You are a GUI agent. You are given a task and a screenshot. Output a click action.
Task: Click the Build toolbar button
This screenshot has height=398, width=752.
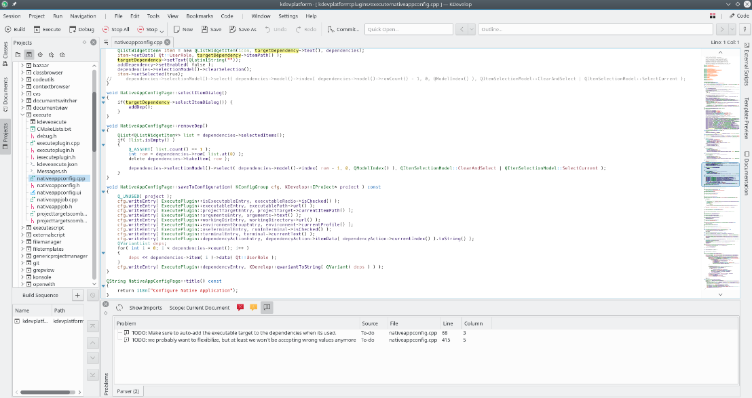15,29
